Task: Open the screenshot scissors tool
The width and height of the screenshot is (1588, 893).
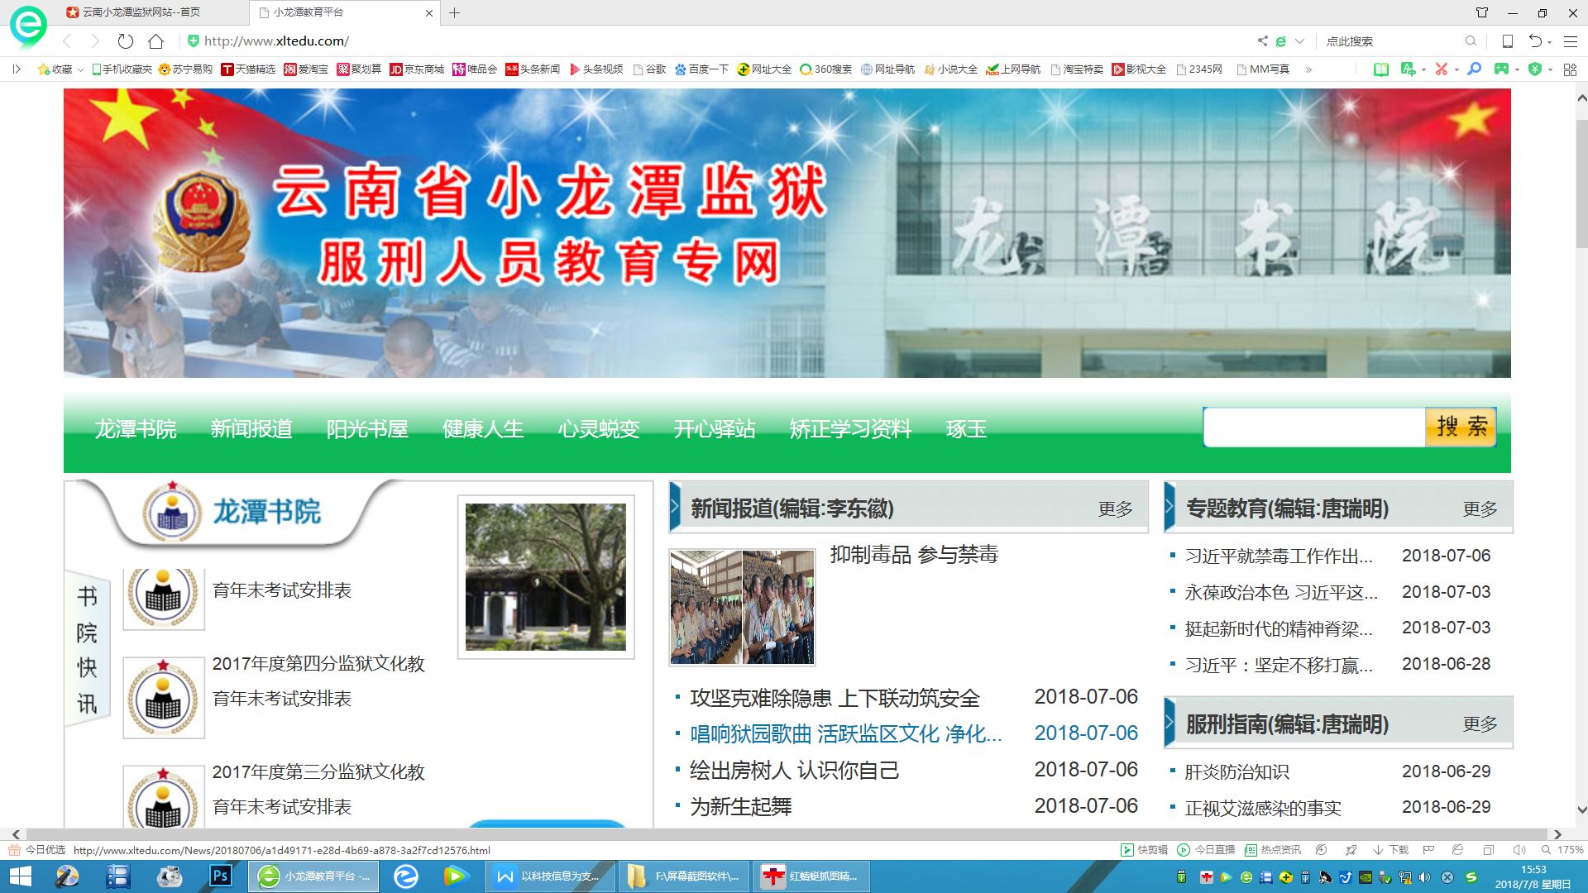Action: (1441, 69)
